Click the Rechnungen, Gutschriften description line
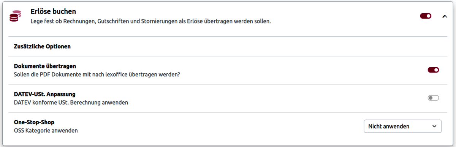The image size is (456, 147). (150, 22)
